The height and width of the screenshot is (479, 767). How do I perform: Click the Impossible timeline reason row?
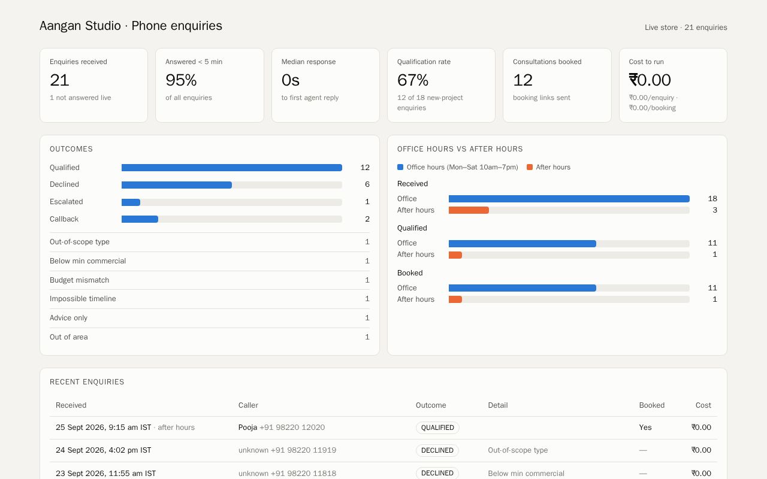(210, 299)
